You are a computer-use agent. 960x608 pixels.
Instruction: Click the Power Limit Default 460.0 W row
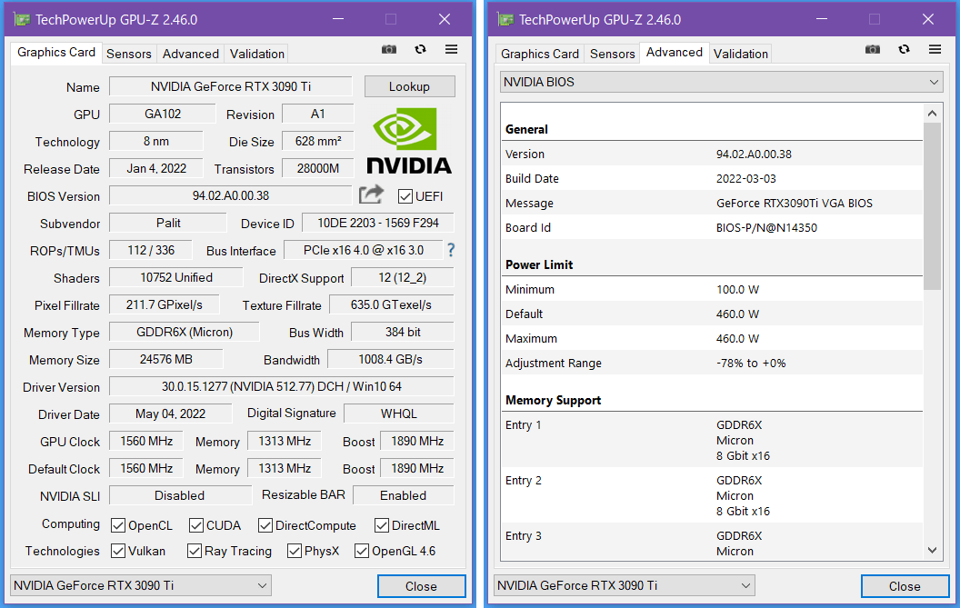tap(712, 314)
